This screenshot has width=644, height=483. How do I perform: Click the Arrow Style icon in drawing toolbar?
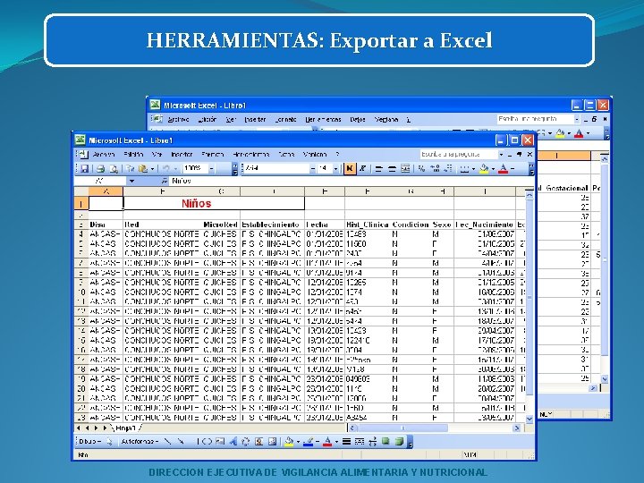[372, 442]
